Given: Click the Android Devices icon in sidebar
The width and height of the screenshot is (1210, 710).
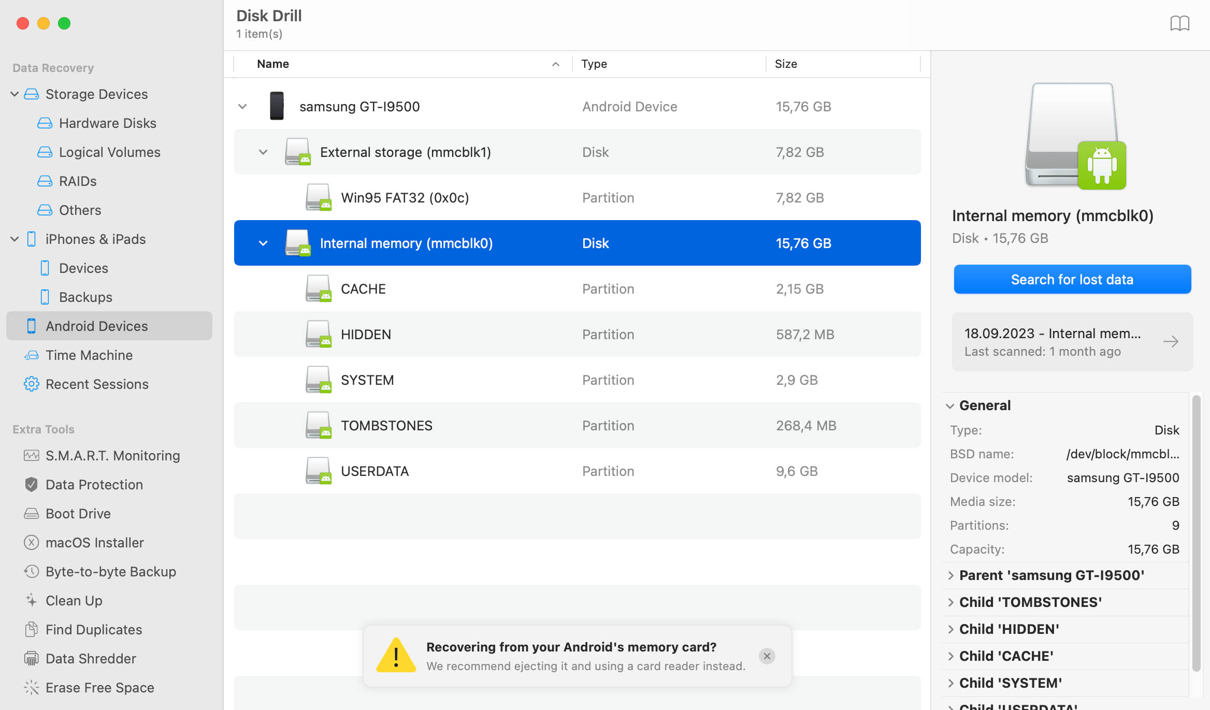Looking at the screenshot, I should pyautogui.click(x=31, y=325).
